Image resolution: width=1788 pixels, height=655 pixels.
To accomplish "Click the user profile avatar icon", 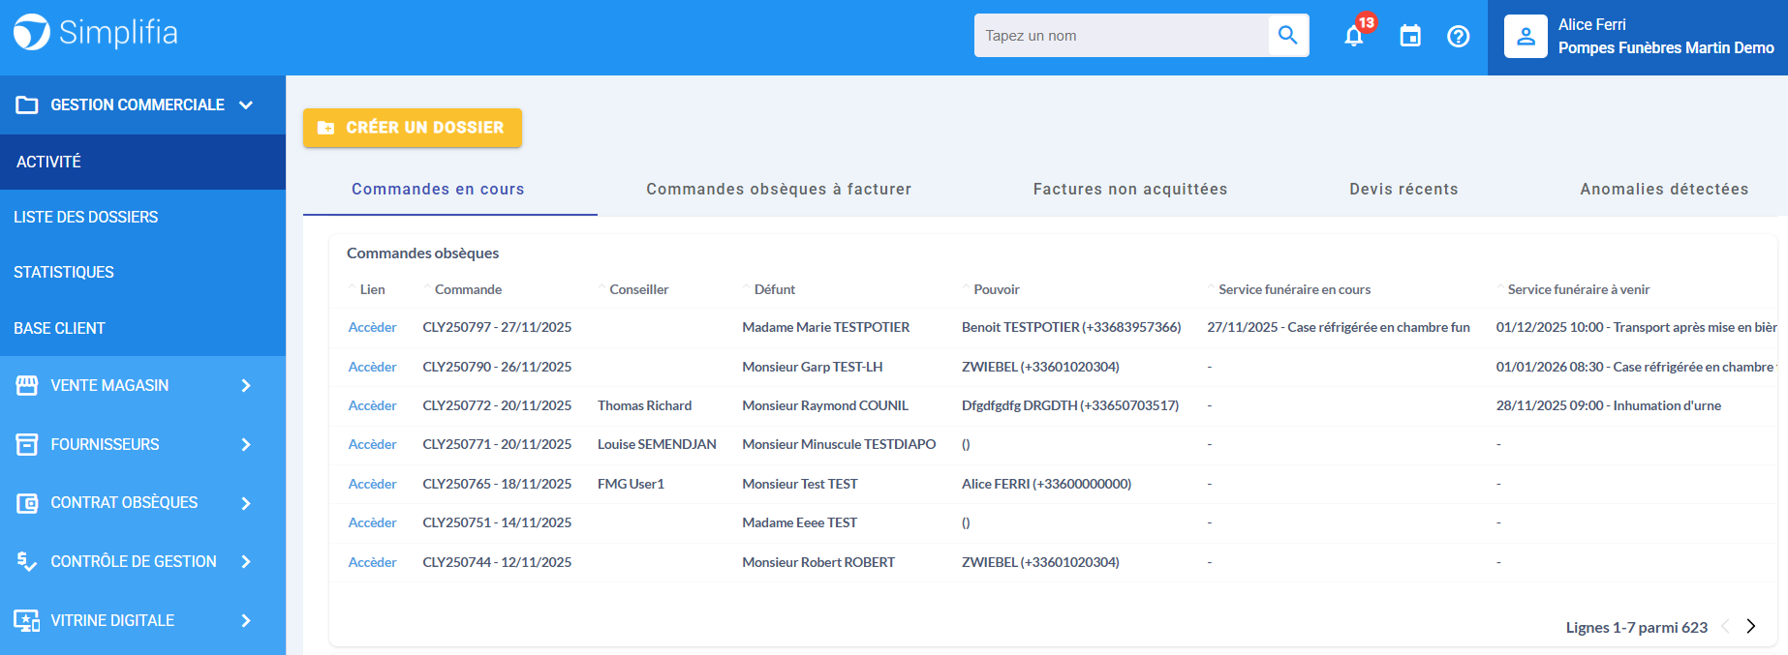I will pyautogui.click(x=1526, y=37).
